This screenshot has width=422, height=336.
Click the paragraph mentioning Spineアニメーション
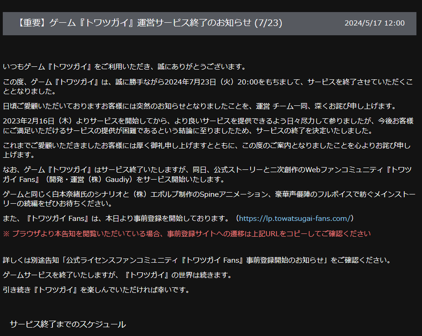(209, 199)
